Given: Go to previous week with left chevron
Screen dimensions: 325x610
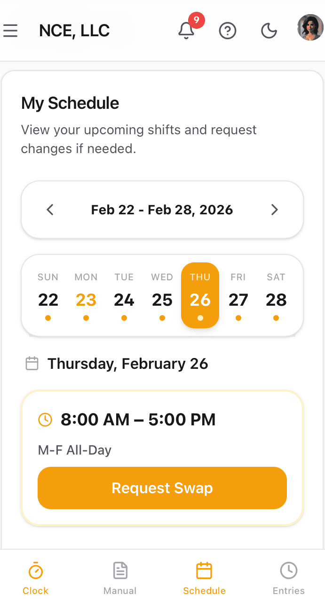Looking at the screenshot, I should [50, 210].
